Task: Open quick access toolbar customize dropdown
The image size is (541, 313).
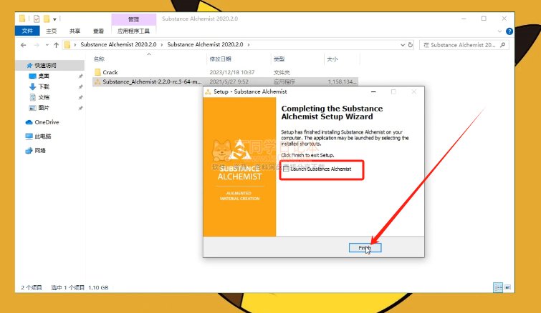Action: (x=54, y=19)
